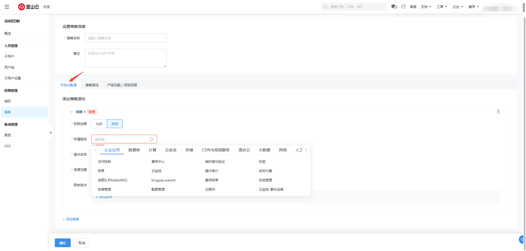The height and width of the screenshot is (251, 526).
Task: Collapse the sidebar with the left arrow handle
Action: pos(50,132)
